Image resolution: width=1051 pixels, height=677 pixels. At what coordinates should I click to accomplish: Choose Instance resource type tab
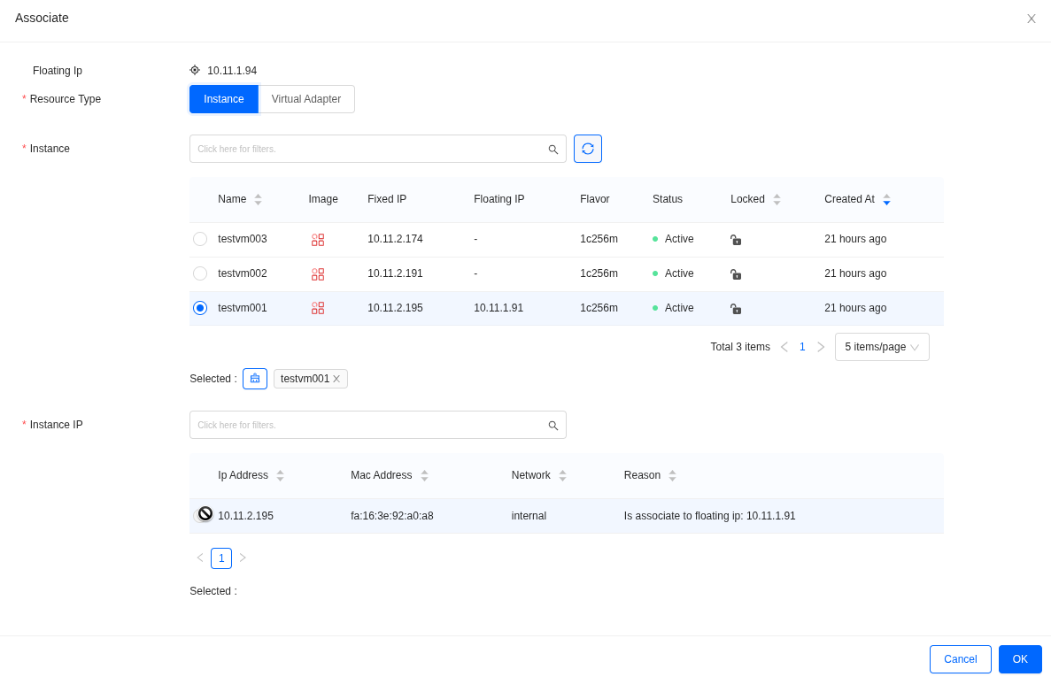[x=224, y=99]
